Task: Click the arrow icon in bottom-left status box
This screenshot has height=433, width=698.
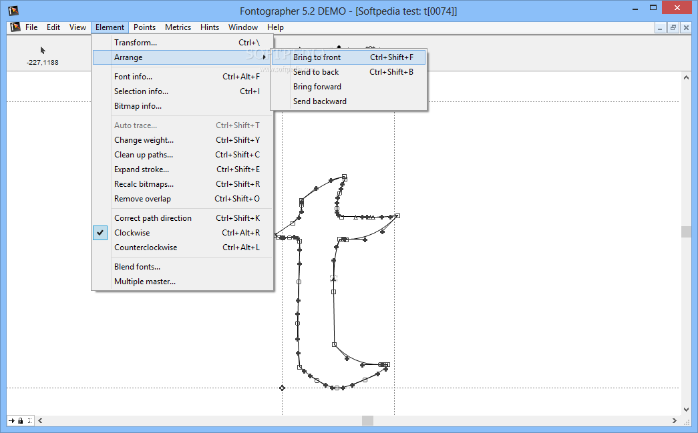Action: [11, 420]
